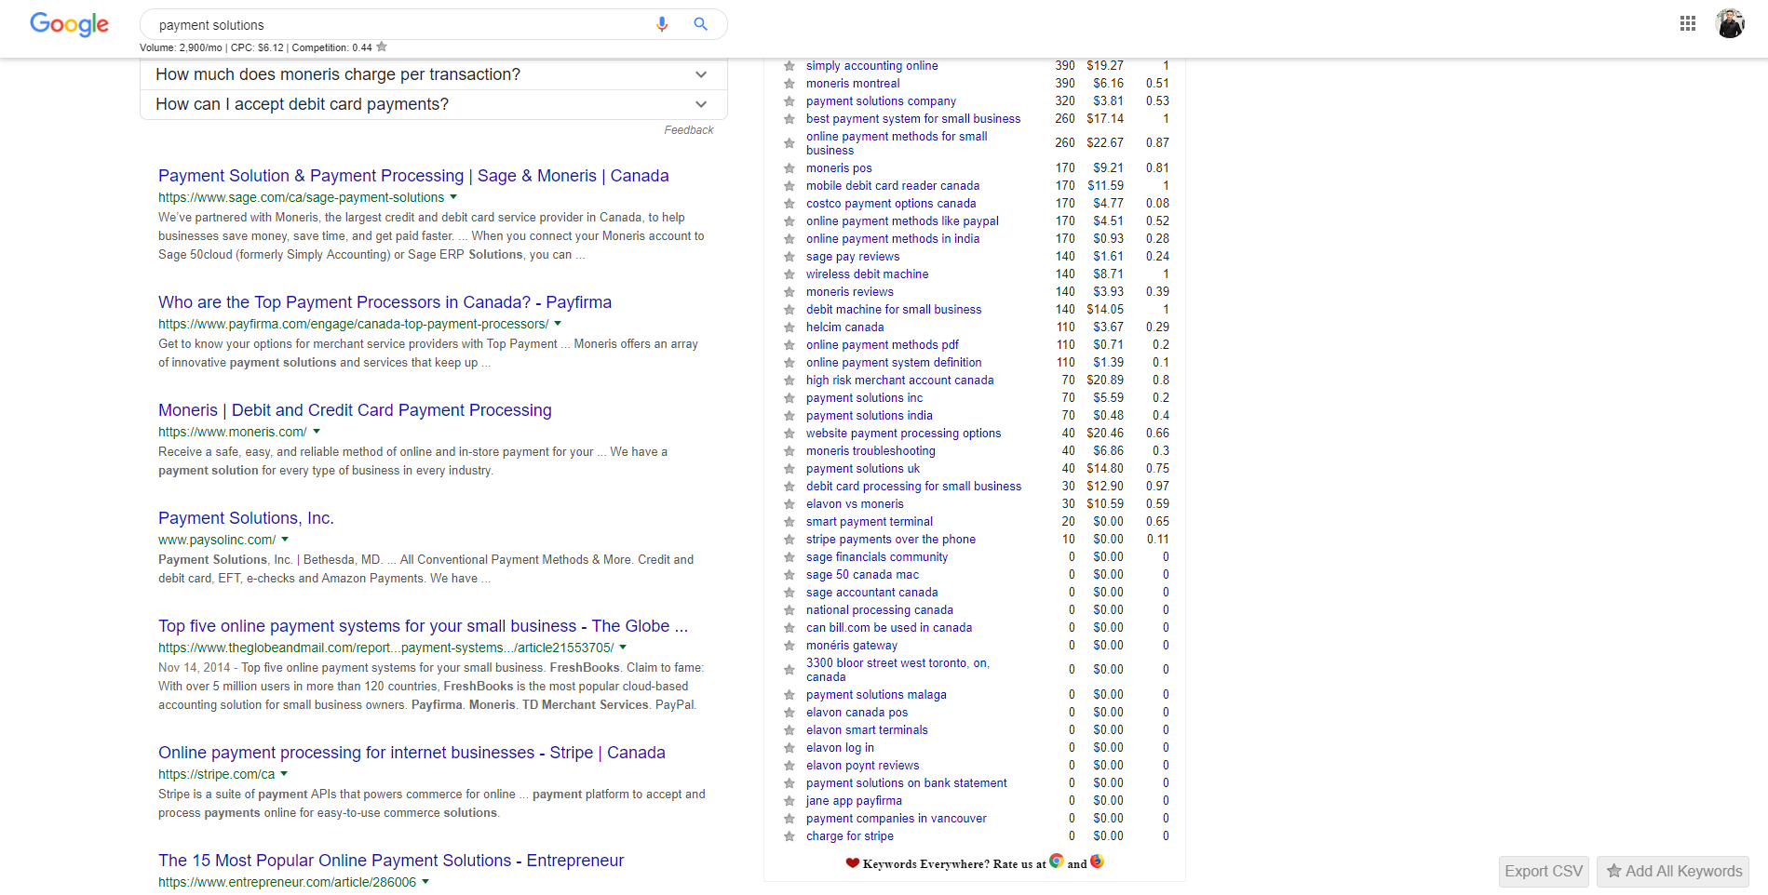Star keyword 'payment solutions uk'

click(x=790, y=469)
